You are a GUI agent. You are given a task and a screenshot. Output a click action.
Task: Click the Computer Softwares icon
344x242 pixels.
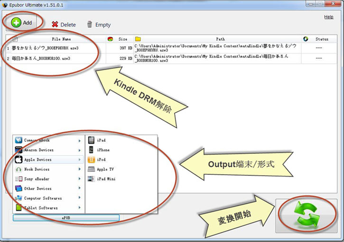point(19,198)
